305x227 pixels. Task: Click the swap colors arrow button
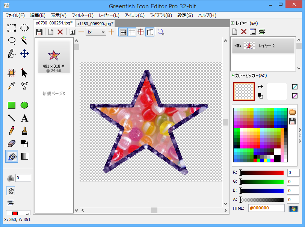(260, 86)
